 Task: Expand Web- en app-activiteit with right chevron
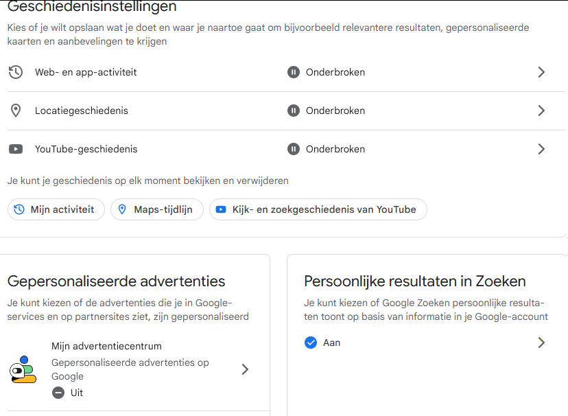pyautogui.click(x=541, y=72)
